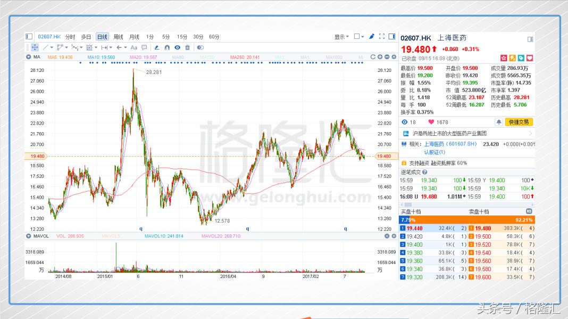Viewport: 568px width, 319px height.
Task: Refresh the MA indicator row
Action: coord(373,57)
